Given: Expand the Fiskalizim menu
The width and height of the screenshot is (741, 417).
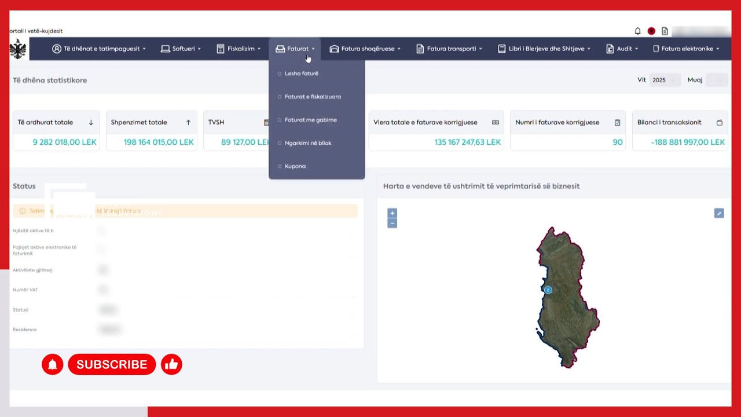Looking at the screenshot, I should 239,49.
